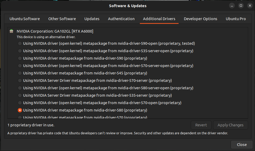Image resolution: width=255 pixels, height=151 pixels.
Task: Choose the nvidia-driver-545 driver option
Action: (20, 73)
